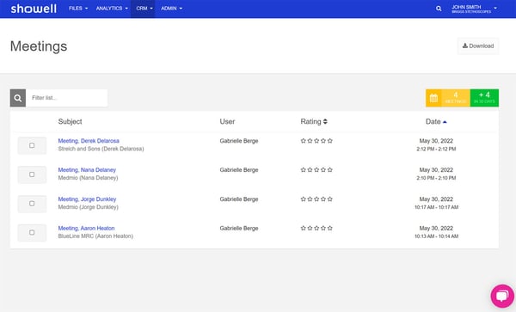Click BlueLine MRC (Aaron Heaton) text
This screenshot has height=312, width=516.
[x=95, y=236]
